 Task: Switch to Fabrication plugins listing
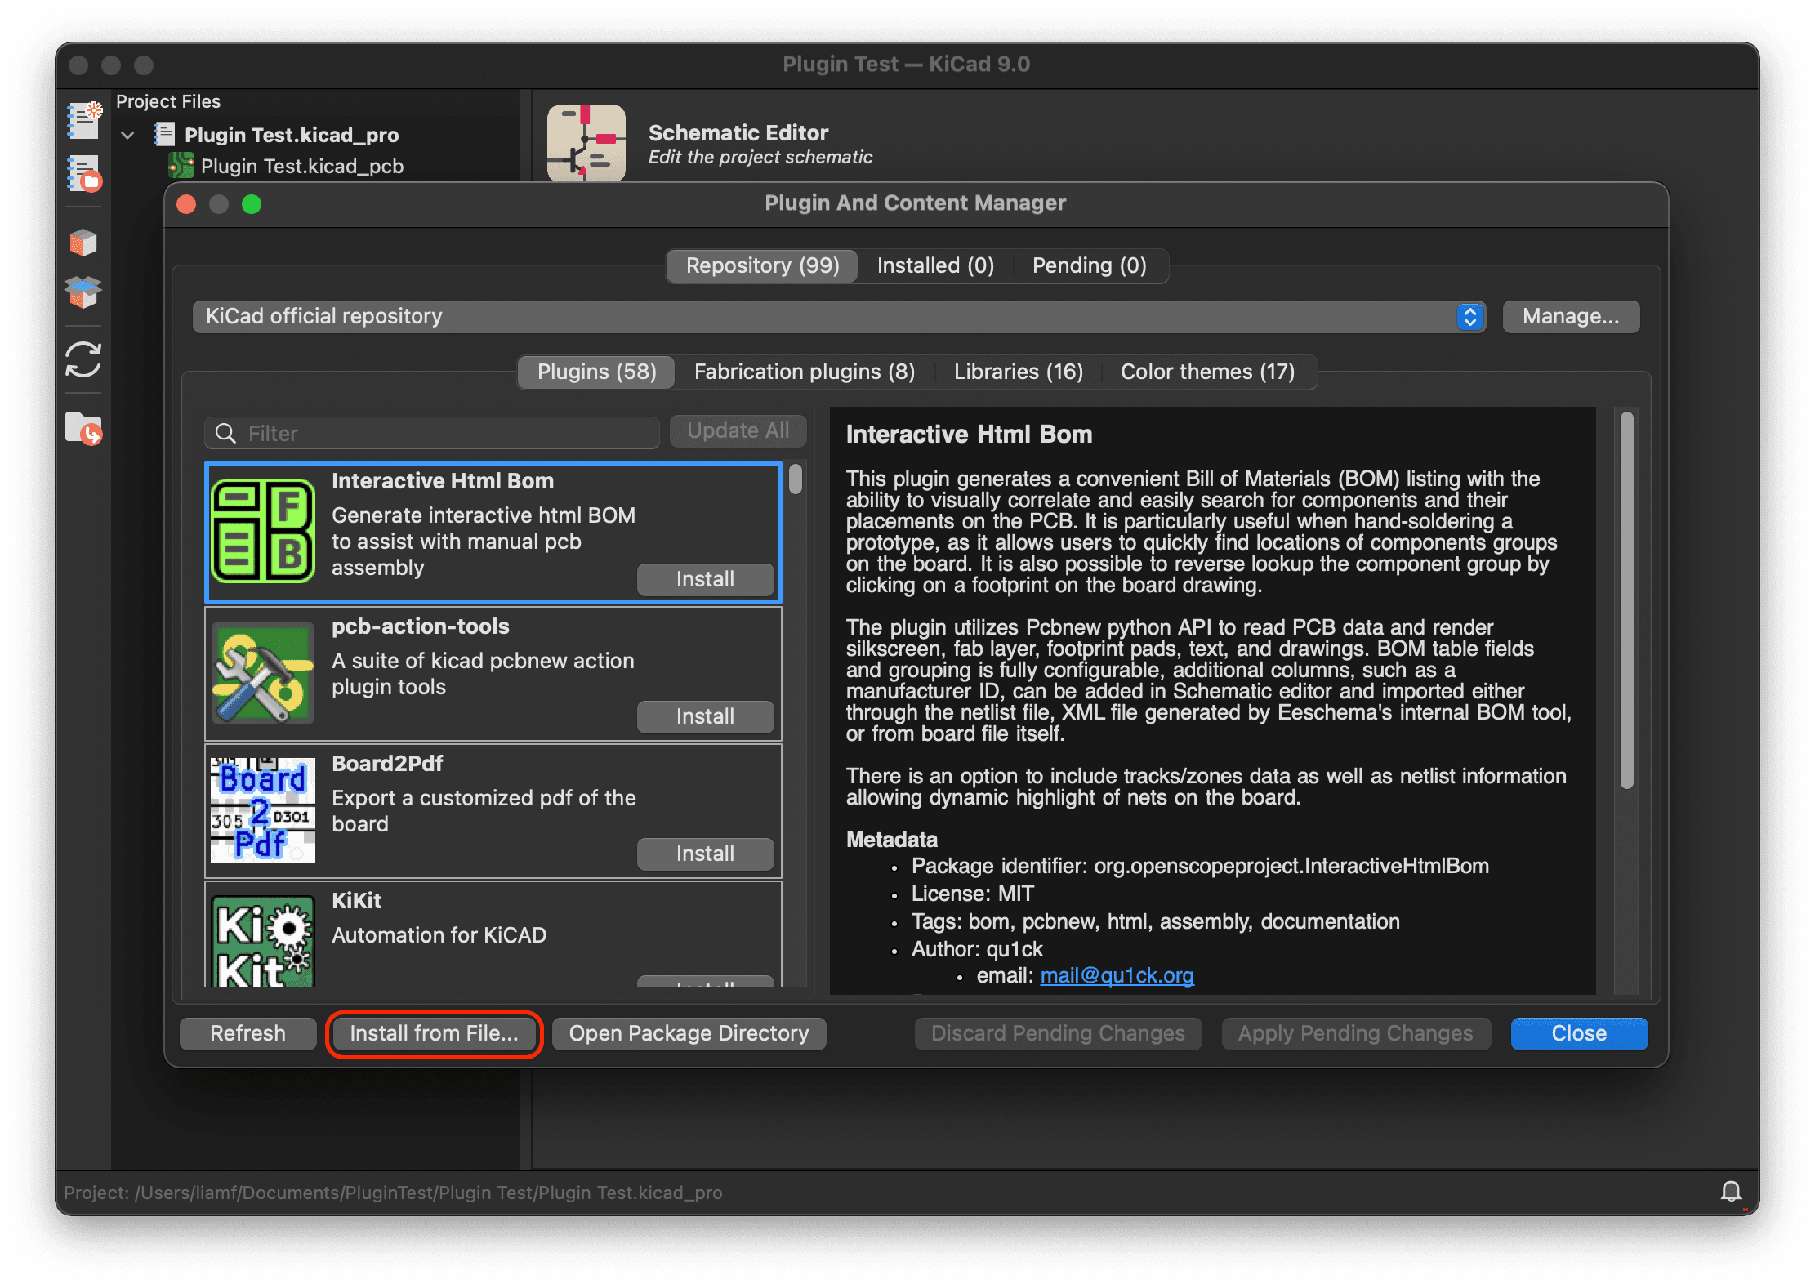[804, 372]
